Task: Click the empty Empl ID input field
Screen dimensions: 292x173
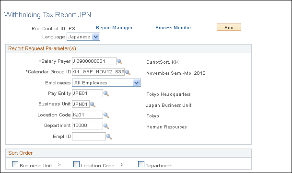Action: tap(89, 136)
